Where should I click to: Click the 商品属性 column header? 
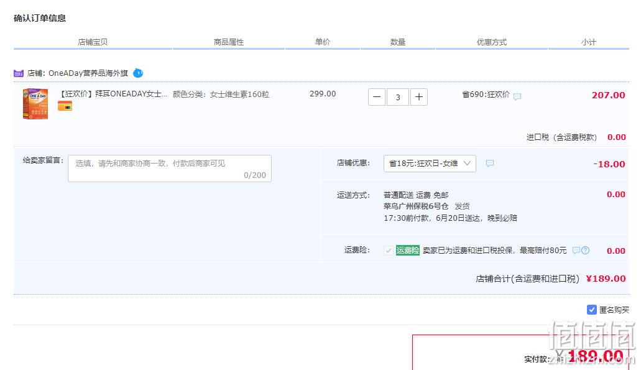pos(229,42)
